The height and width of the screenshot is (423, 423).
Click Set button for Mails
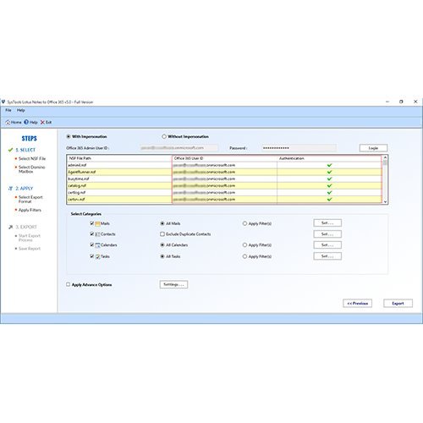[327, 223]
